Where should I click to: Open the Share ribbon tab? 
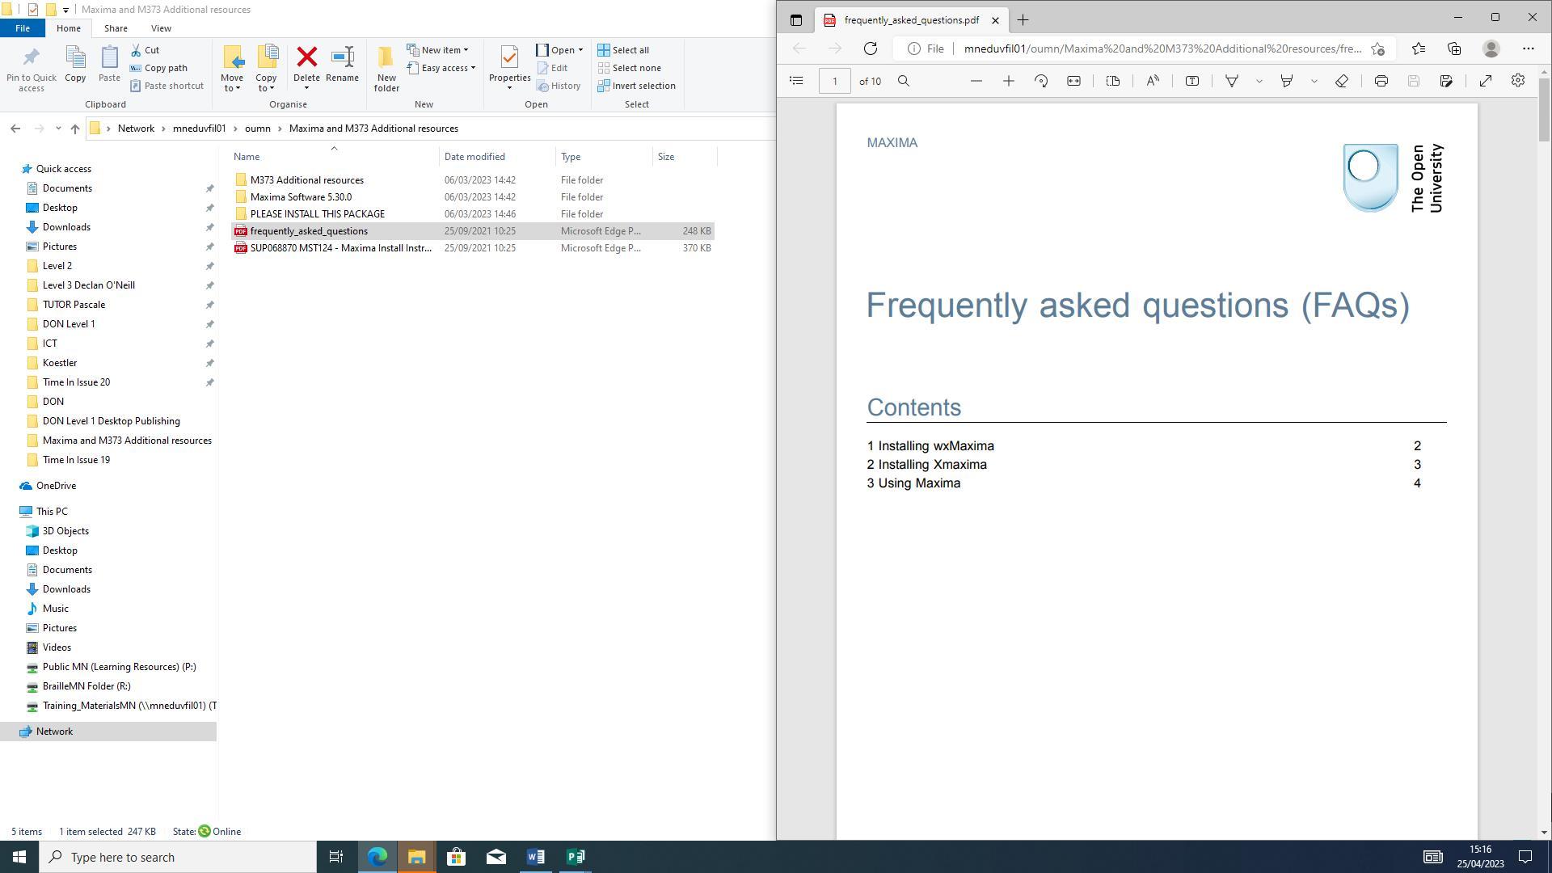(116, 28)
